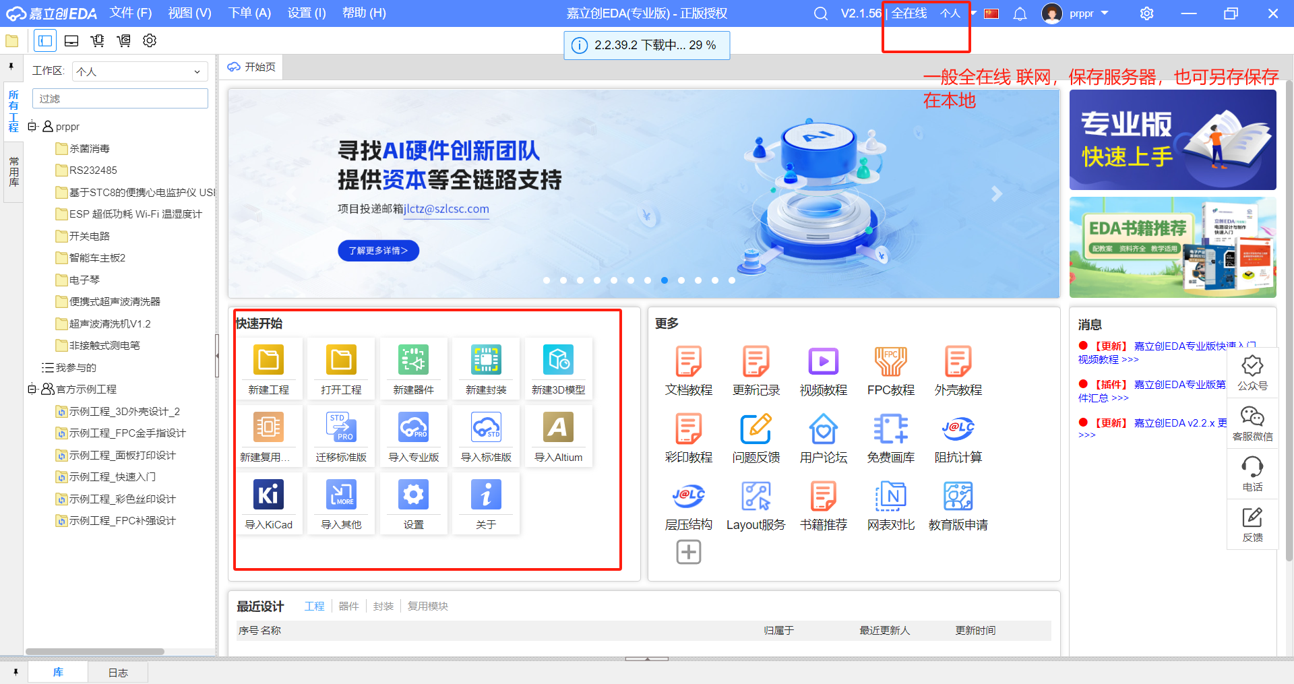This screenshot has width=1294, height=684.
Task: Click the 了解更多详情 button on banner
Action: 378,251
